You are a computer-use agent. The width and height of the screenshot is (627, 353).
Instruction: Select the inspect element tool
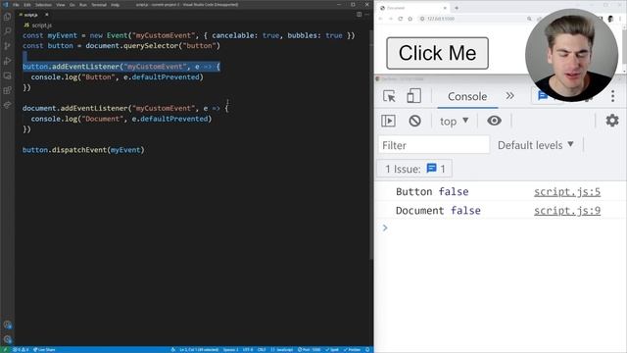pos(389,96)
